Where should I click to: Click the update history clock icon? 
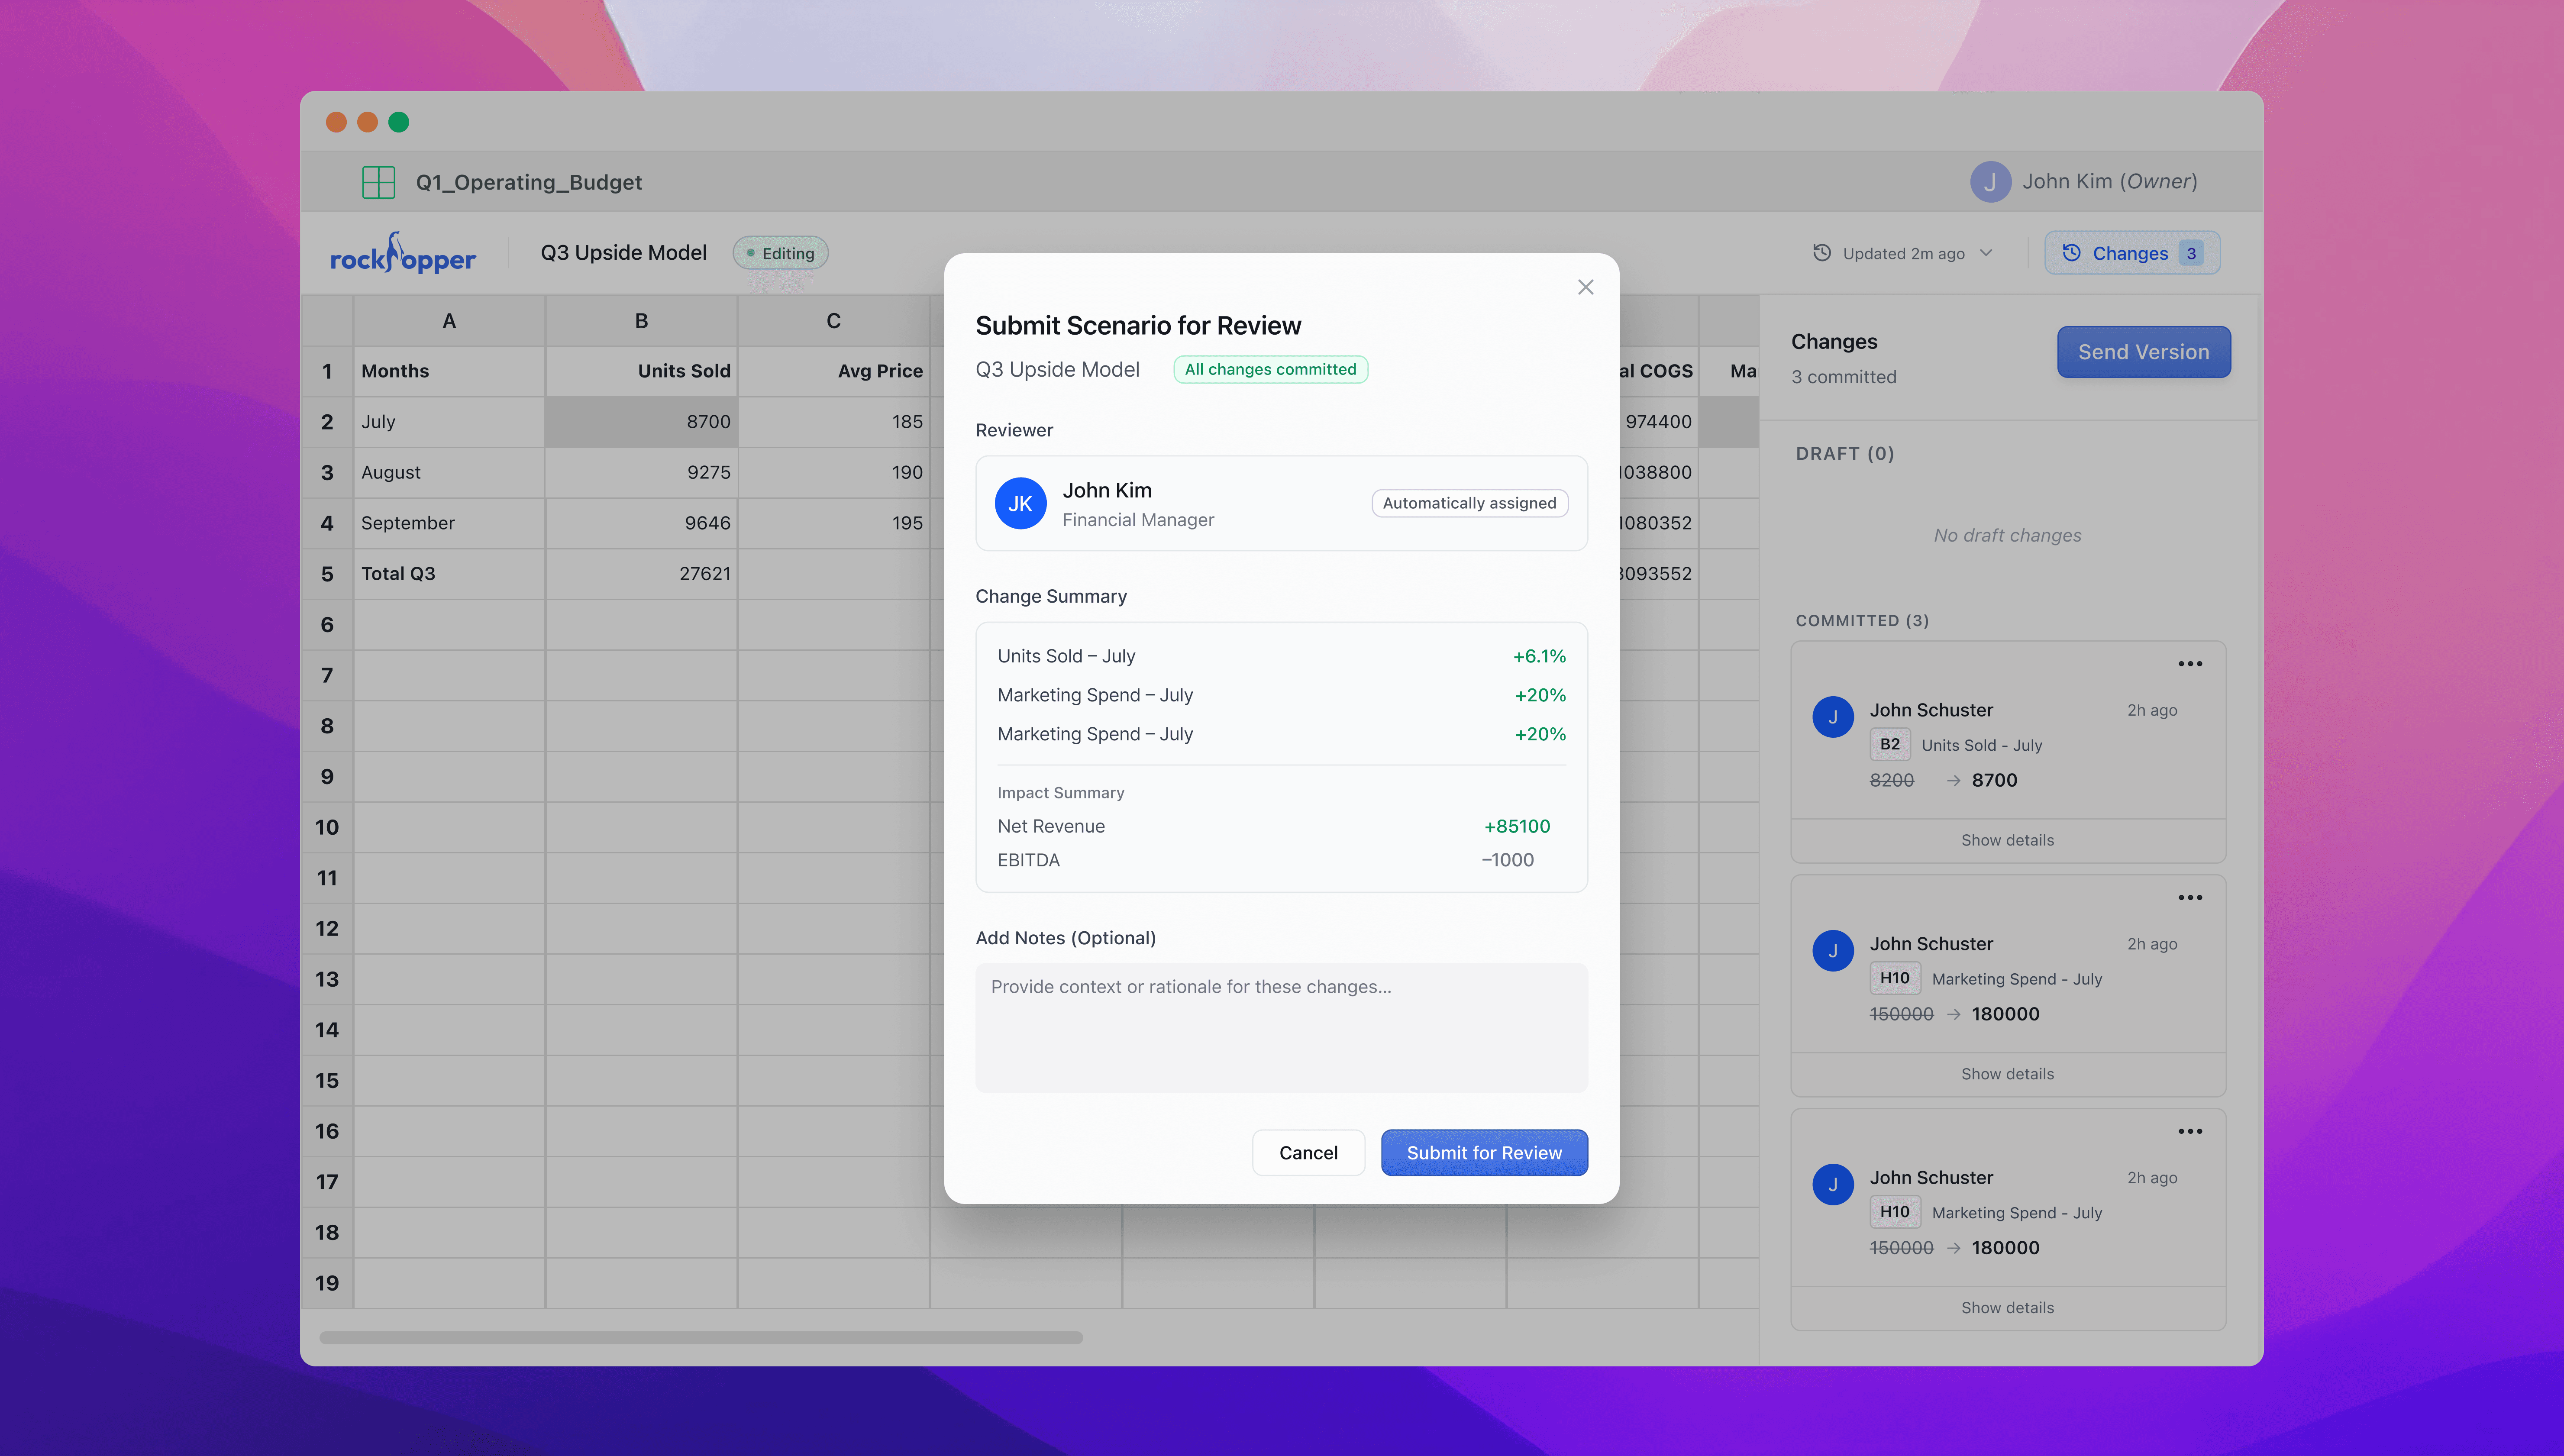pyautogui.click(x=1822, y=253)
